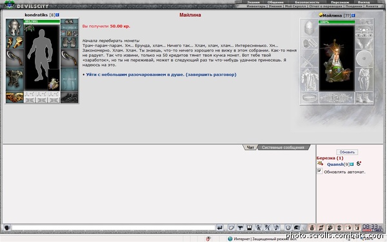Image resolution: width=387 pixels, height=242 pixels.
Task: Click the Обновить button
Action: click(347, 152)
